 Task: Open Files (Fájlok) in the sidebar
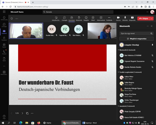point(4,59)
